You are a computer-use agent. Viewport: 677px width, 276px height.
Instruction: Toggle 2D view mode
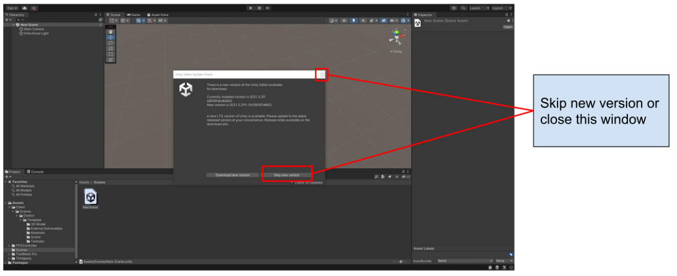[x=344, y=20]
